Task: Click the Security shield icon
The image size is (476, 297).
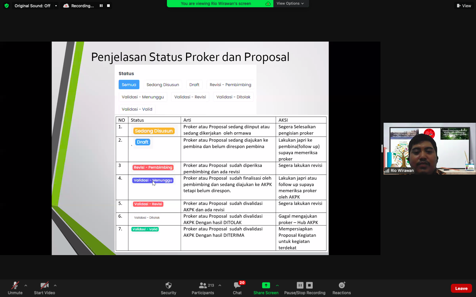Action: pyautogui.click(x=169, y=285)
